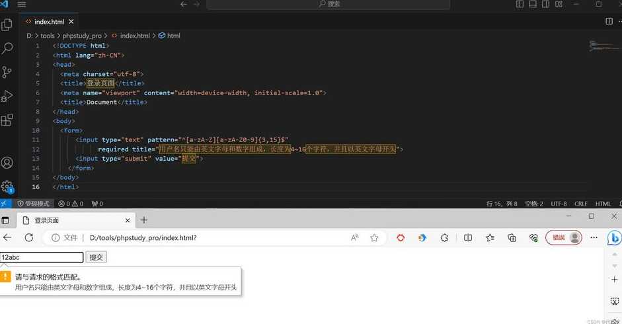The width and height of the screenshot is (622, 324).
Task: Click the address bar URL
Action: click(143, 238)
